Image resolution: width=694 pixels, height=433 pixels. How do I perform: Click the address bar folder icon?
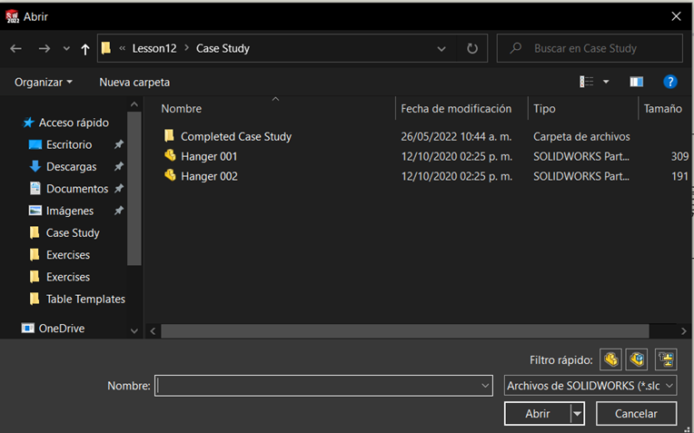pos(105,48)
